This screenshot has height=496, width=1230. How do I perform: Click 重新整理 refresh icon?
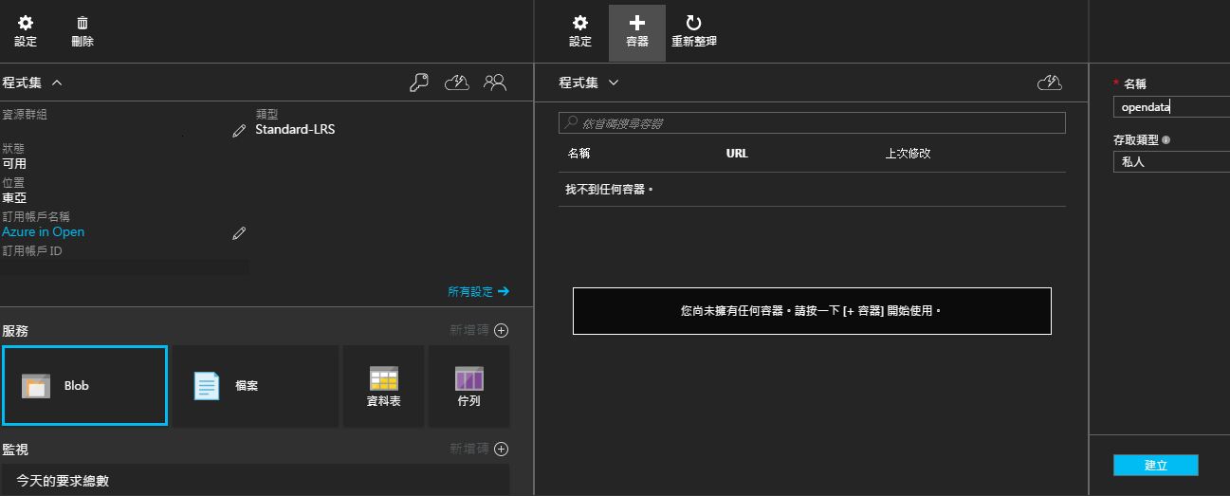coord(693,30)
